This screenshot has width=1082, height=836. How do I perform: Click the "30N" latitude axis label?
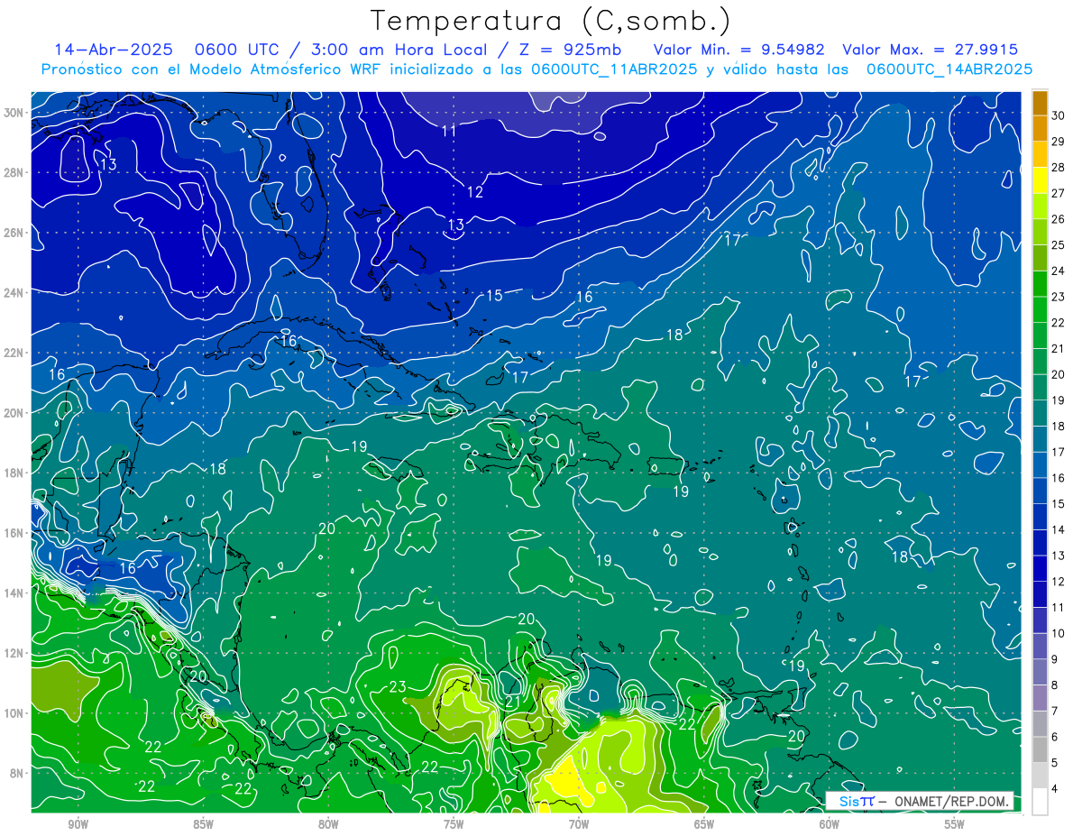(x=14, y=112)
